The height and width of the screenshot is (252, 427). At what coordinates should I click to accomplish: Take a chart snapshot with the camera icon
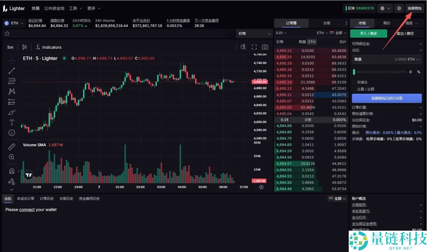[265, 47]
